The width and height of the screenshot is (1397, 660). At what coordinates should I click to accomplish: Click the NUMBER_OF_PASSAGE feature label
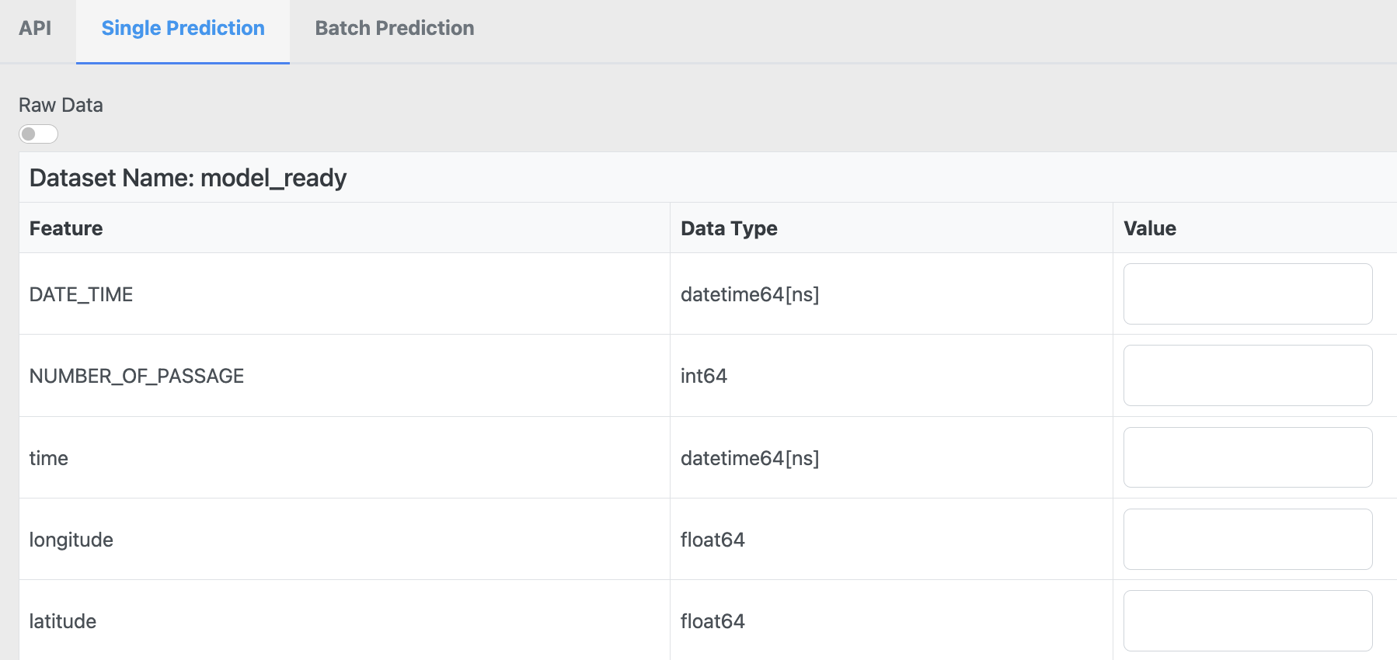tap(137, 377)
